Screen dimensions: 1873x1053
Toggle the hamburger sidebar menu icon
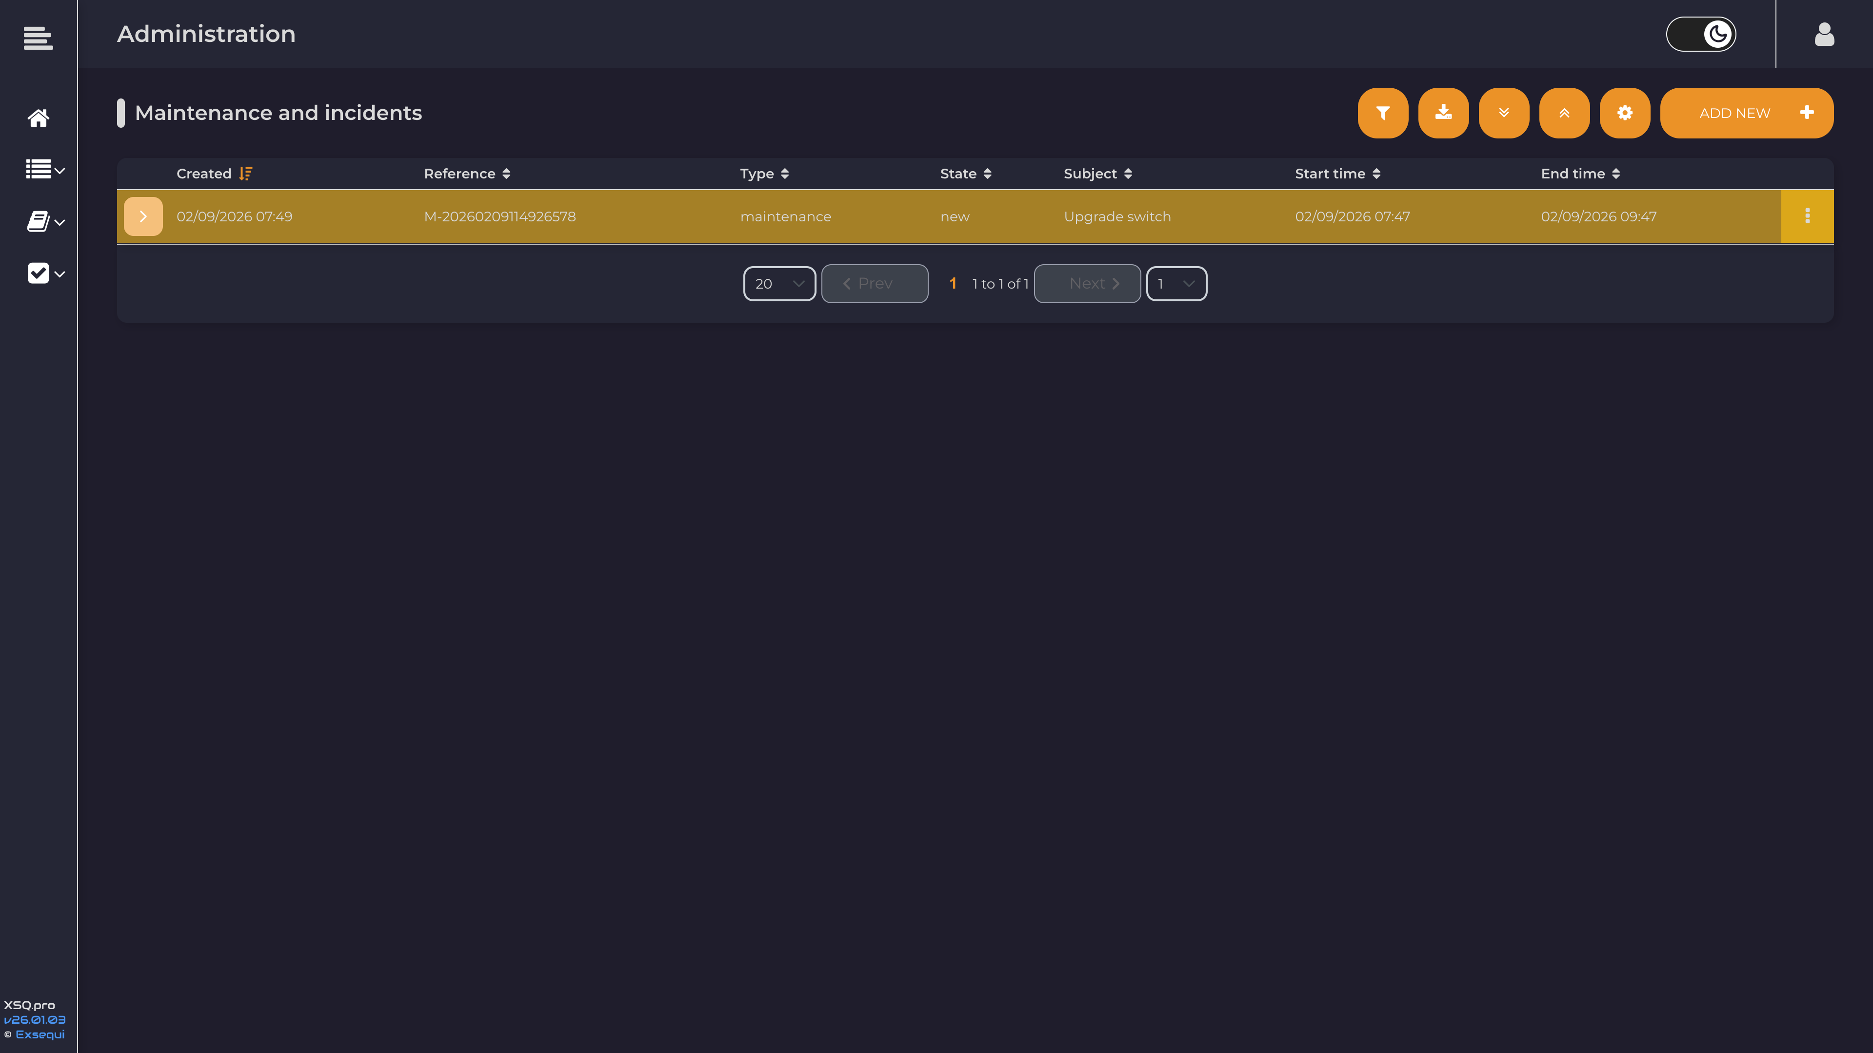(x=38, y=38)
